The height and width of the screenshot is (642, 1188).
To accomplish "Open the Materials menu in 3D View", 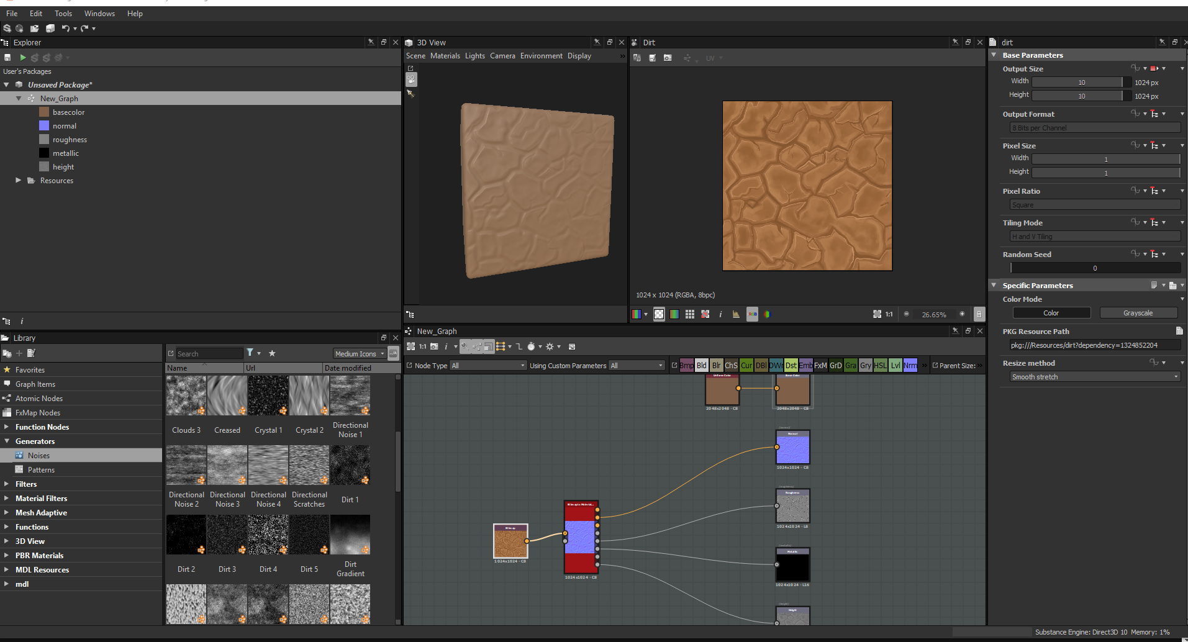I will coord(445,56).
